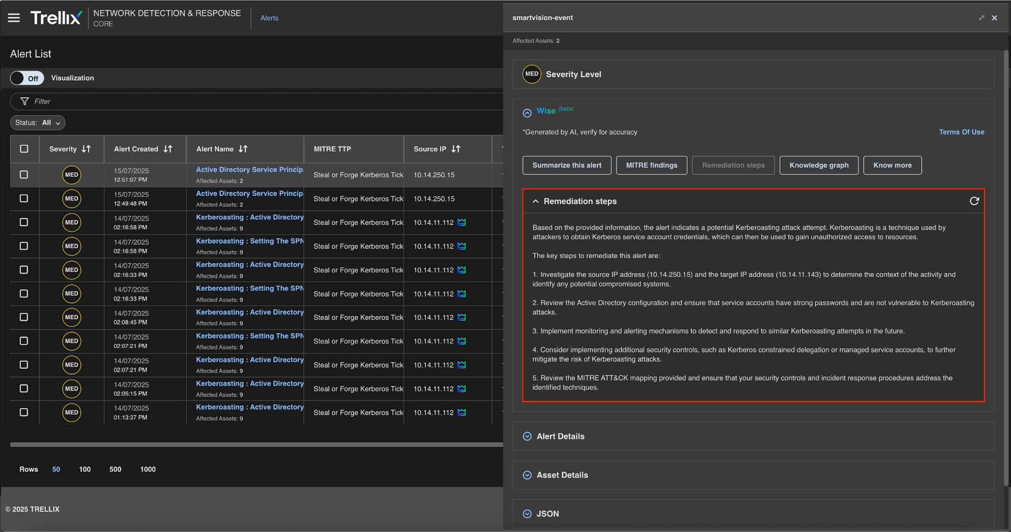This screenshot has height=532, width=1011.
Task: Collapse the smartvision-event panel with minimize icon
Action: click(x=981, y=18)
